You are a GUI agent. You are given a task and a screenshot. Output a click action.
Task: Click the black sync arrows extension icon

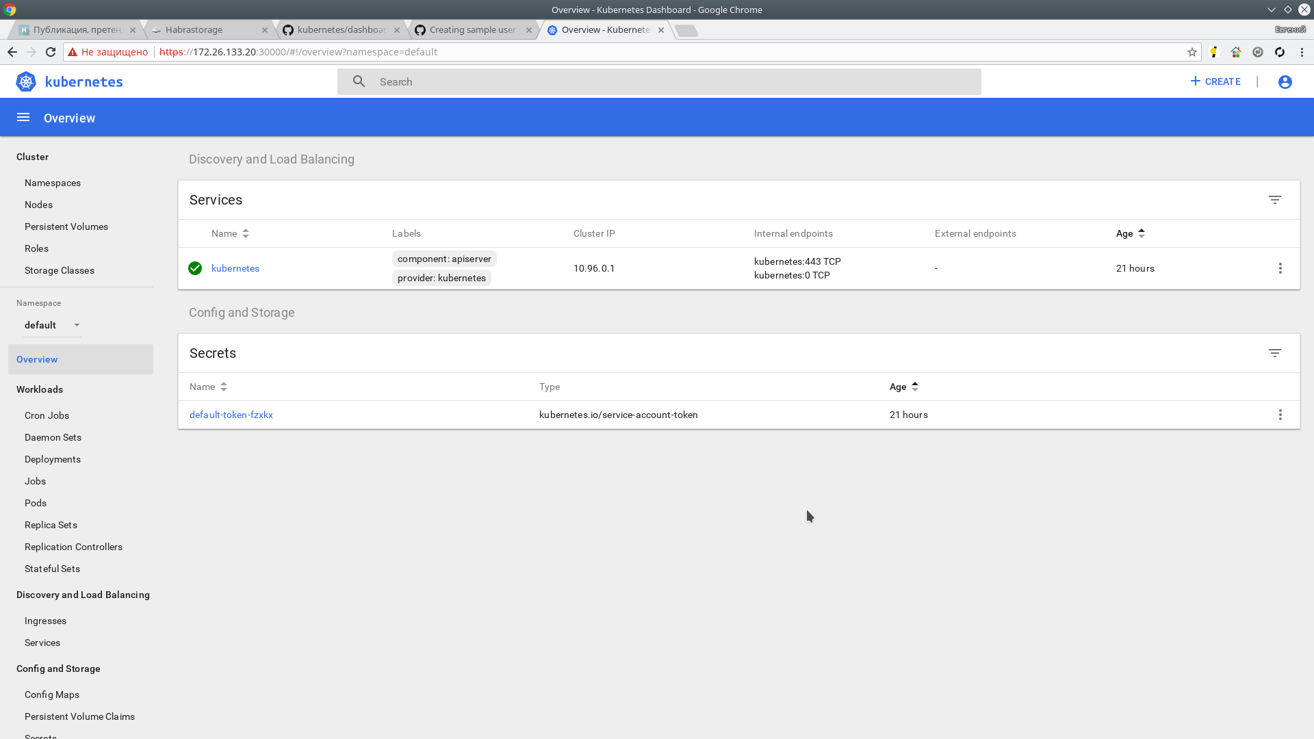pos(1280,52)
